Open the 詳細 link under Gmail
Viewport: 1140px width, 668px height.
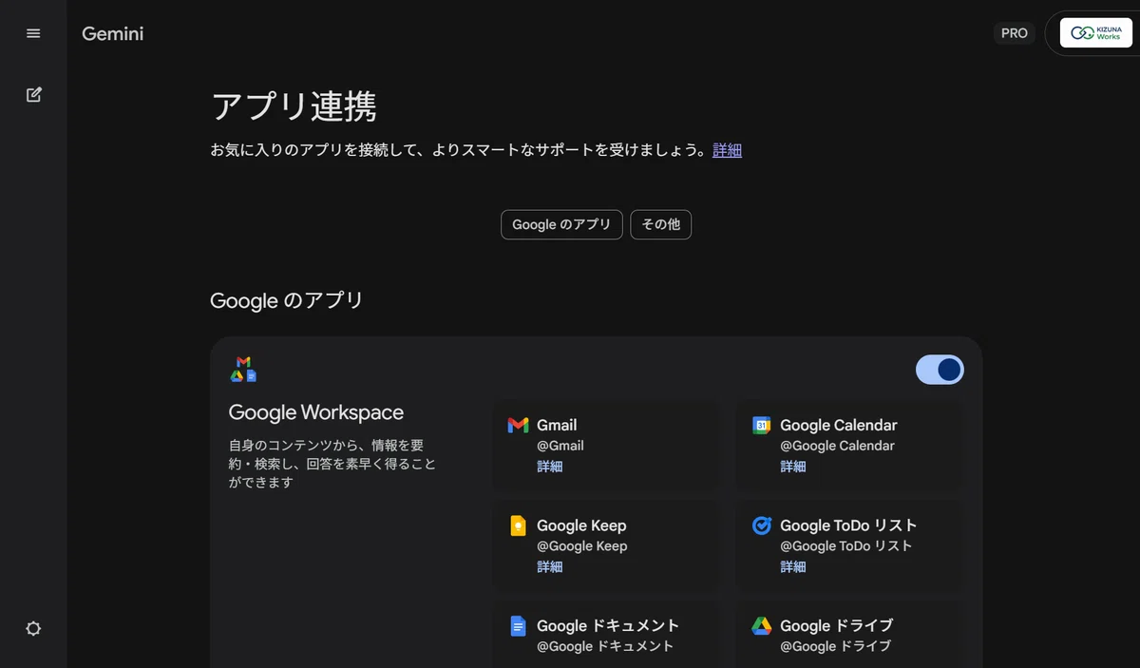point(550,467)
